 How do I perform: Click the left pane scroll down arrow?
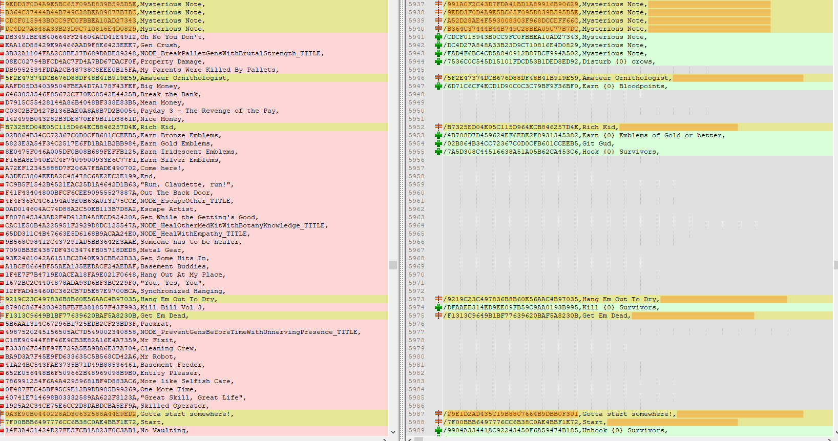[x=393, y=432]
